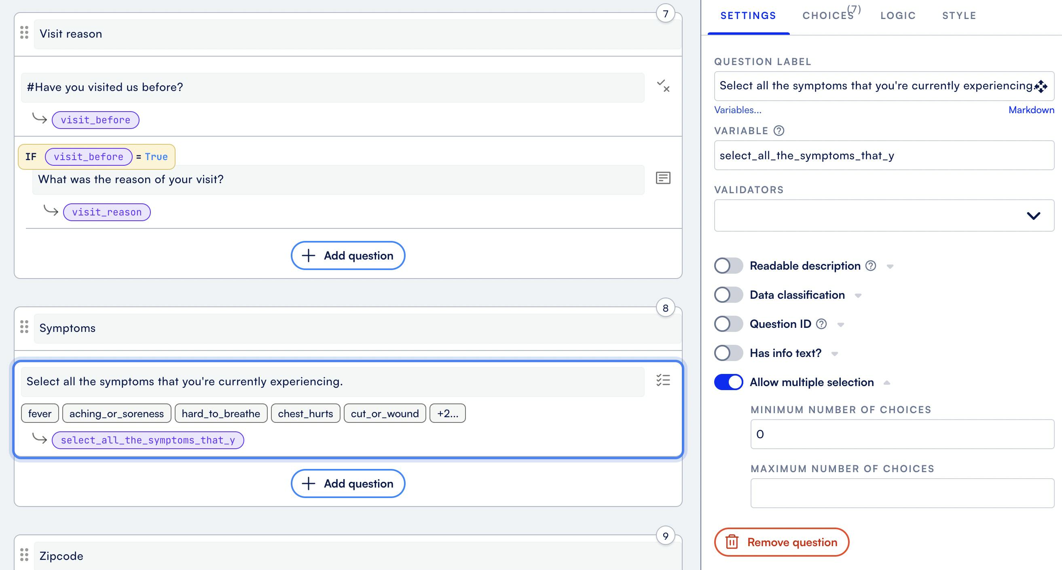Screen dimensions: 1062x570
Task: Select the #Have you visited us before question
Action: pos(333,87)
